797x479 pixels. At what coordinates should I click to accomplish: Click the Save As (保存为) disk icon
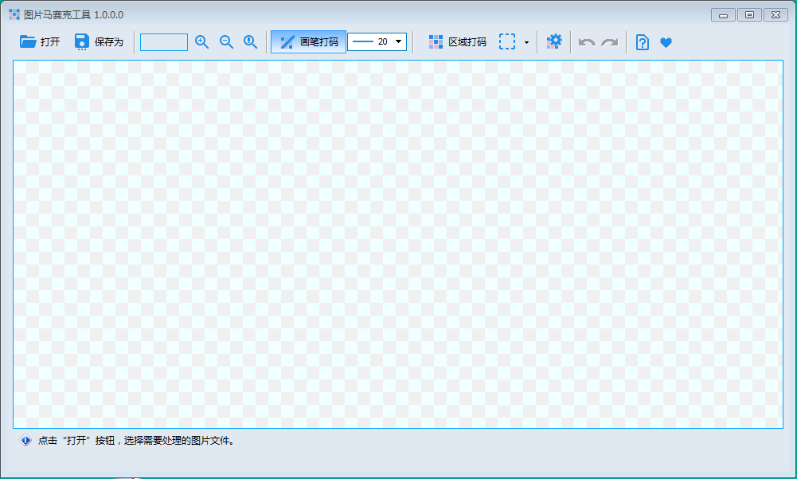tap(81, 41)
